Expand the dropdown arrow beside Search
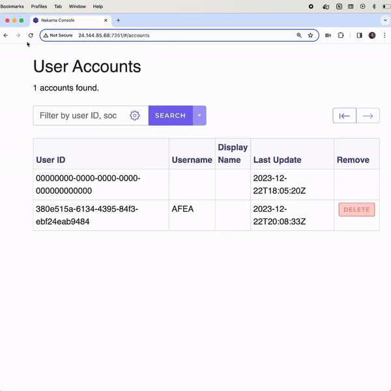 [199, 115]
